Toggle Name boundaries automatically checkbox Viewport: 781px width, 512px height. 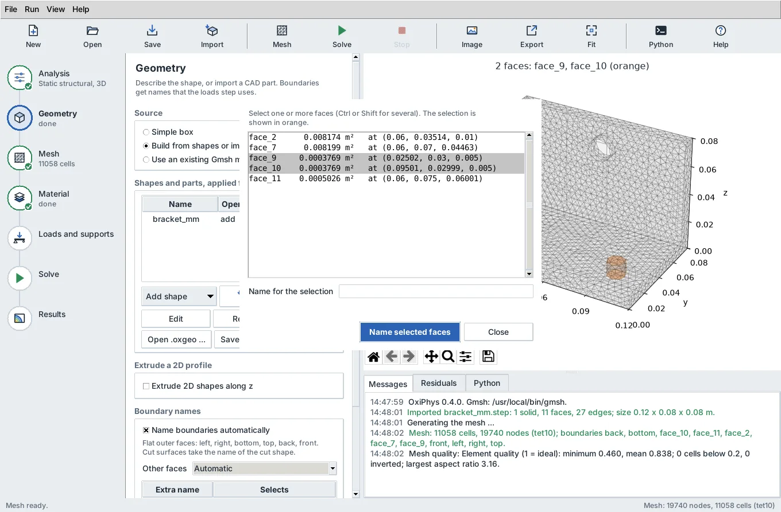point(206,430)
